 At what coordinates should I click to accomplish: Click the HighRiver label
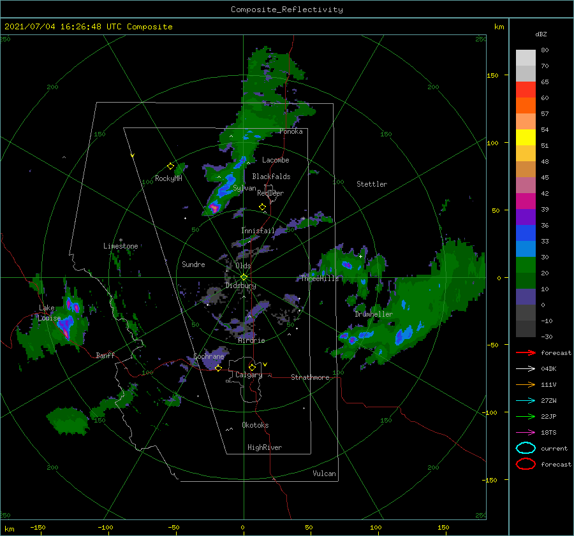[x=265, y=447]
